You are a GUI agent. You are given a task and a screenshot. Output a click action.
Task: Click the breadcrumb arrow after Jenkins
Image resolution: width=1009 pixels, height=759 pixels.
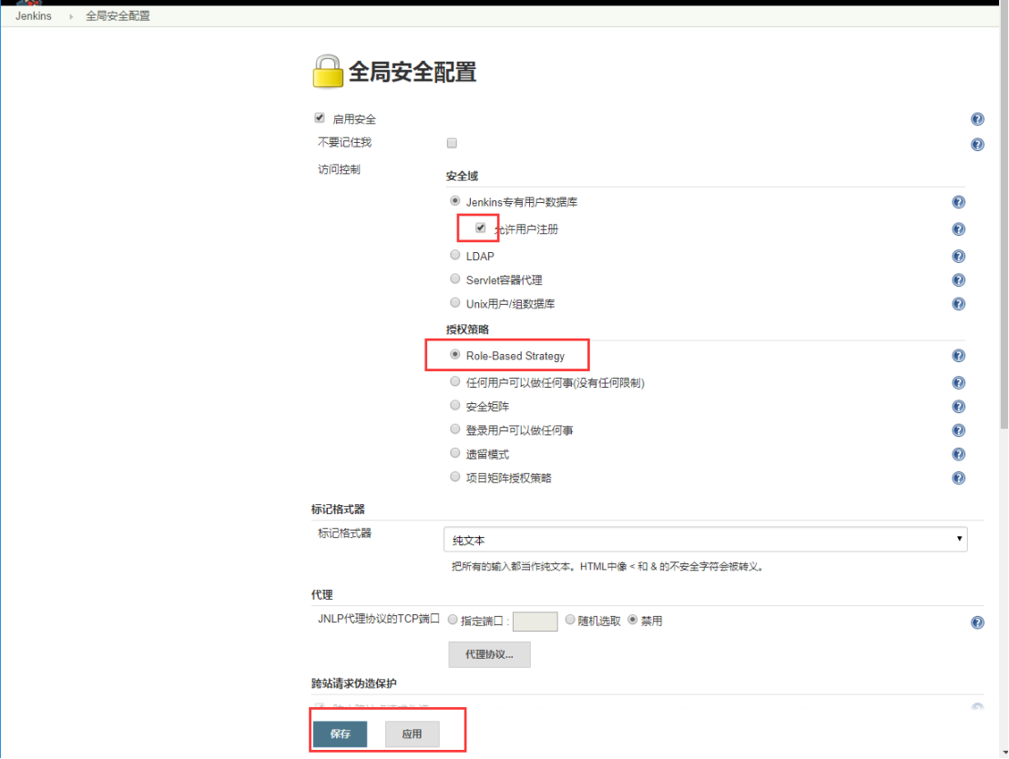[71, 16]
